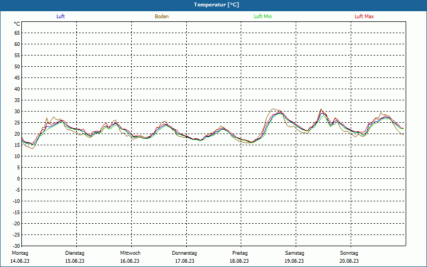The image size is (427, 267).
Task: Click the y-axis value '40'
Action: pyautogui.click(x=17, y=89)
